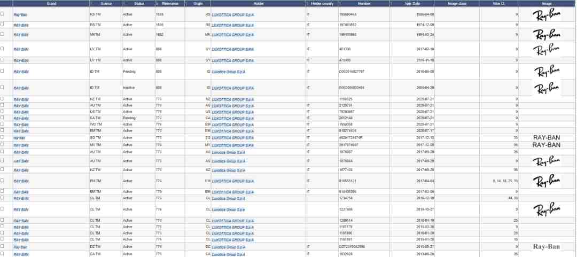This screenshot has height=257, width=577.
Task: Click the Nice class cell listing '9, 14, 18, 25, 35'
Action: pos(505,181)
